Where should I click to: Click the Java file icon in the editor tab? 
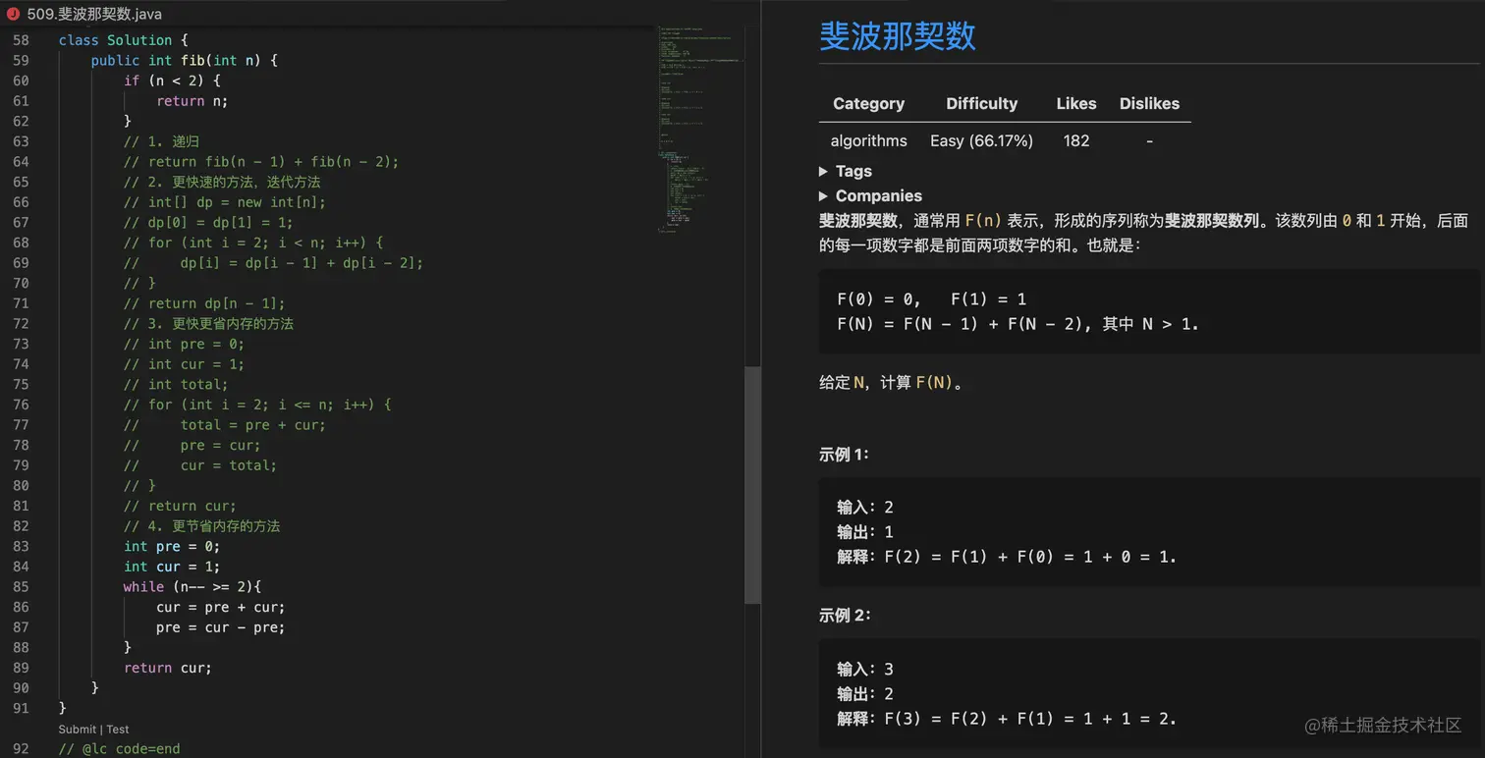[13, 14]
